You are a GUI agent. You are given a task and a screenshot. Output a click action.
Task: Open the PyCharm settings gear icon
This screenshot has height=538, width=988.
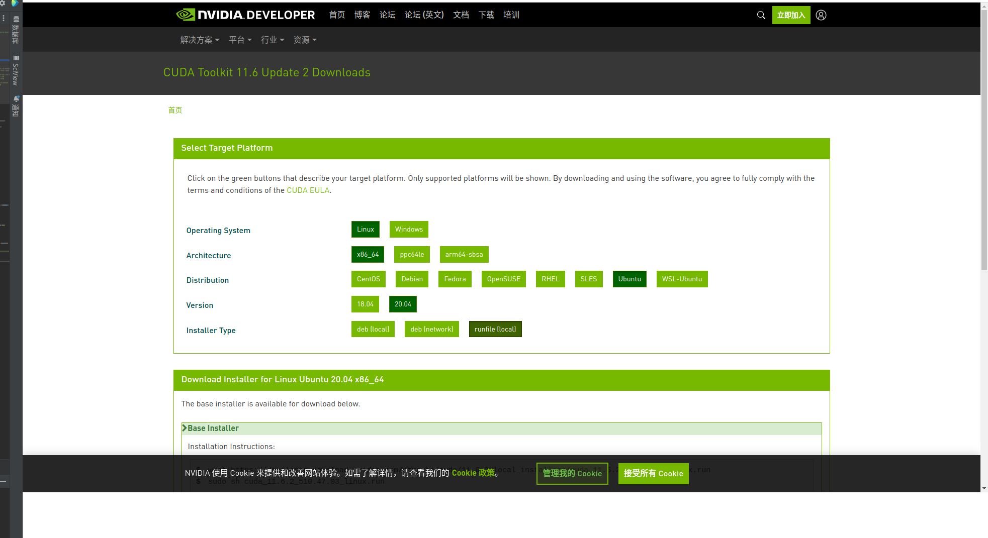click(x=3, y=3)
